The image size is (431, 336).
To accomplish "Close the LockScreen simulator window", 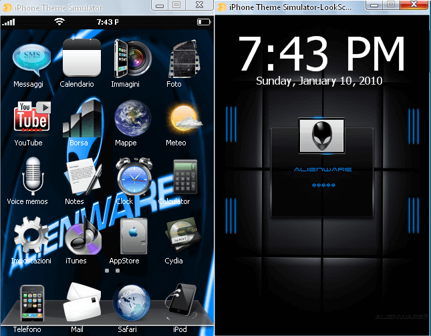I will (414, 5).
